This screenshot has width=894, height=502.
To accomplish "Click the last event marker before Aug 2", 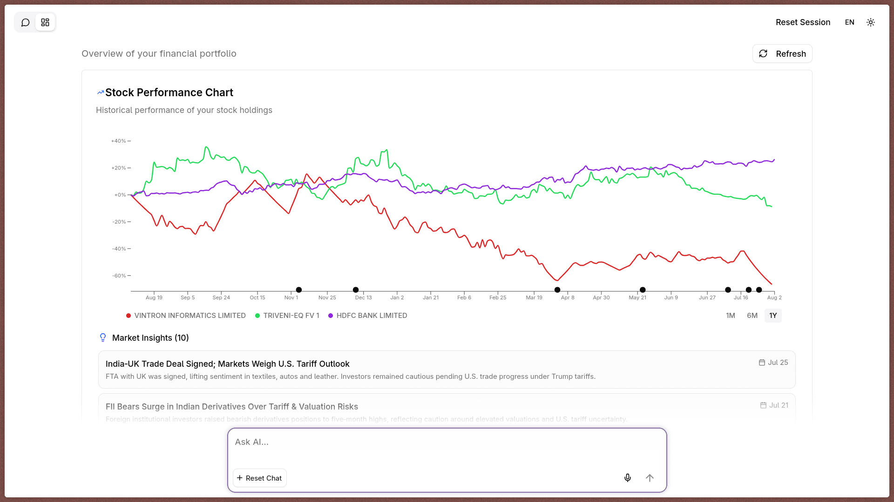I will (759, 290).
